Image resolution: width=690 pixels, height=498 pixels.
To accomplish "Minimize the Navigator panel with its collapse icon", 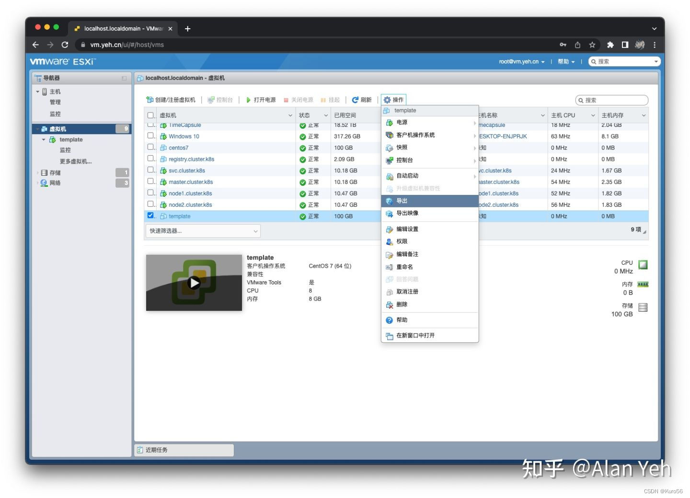I will (x=124, y=78).
